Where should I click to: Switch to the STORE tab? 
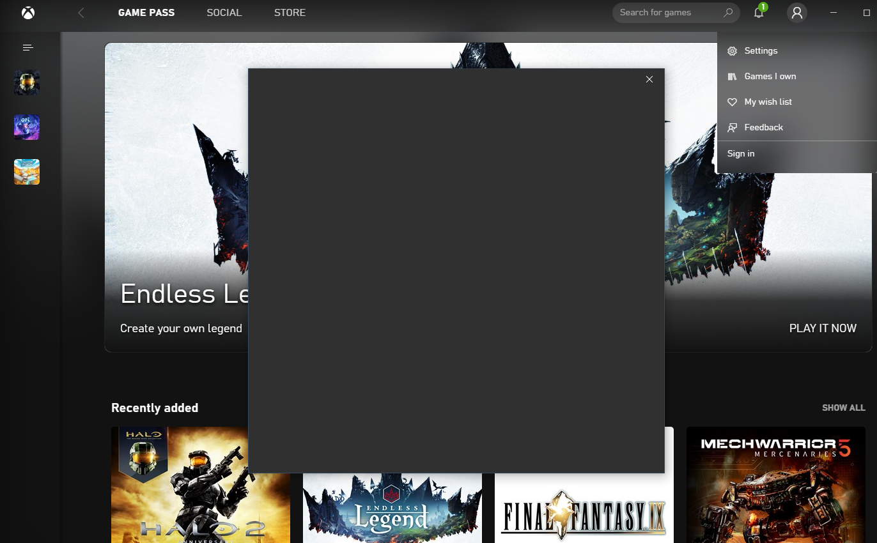(x=290, y=12)
